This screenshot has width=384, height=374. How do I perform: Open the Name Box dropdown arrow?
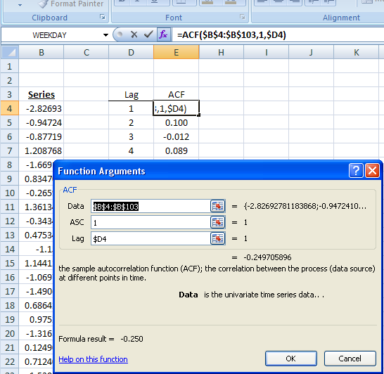105,35
